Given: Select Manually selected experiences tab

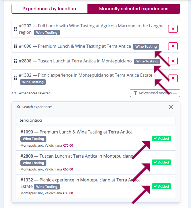Looking at the screenshot, I should (x=134, y=9).
